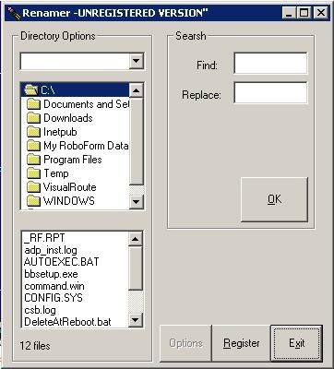This screenshot has height=369, width=334.
Task: Click the WINDOWS folder icon
Action: tap(33, 201)
